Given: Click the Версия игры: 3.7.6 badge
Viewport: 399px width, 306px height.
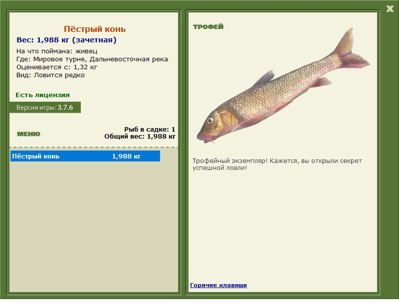Looking at the screenshot, I should pyautogui.click(x=45, y=107).
